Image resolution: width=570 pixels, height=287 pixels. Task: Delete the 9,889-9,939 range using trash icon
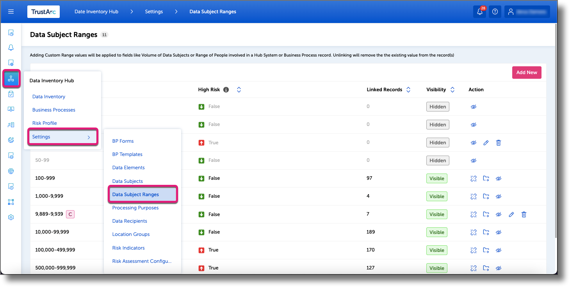524,214
